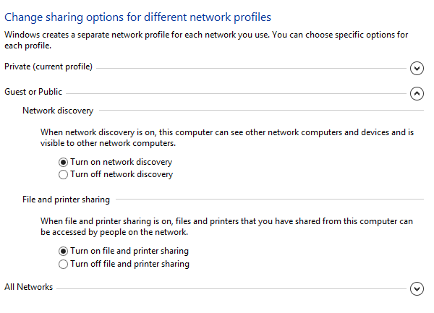Viewport: 434px width, 313px height.
Task: Click the All Networks heading text
Action: pyautogui.click(x=28, y=287)
